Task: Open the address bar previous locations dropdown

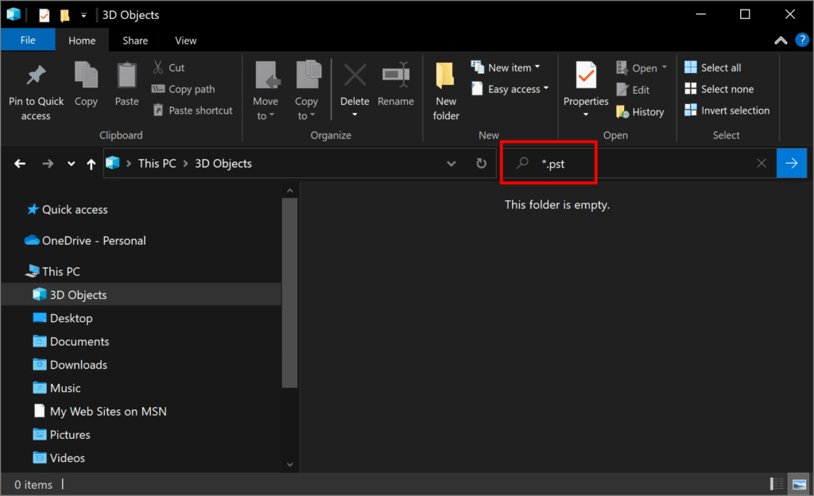Action: pos(452,164)
